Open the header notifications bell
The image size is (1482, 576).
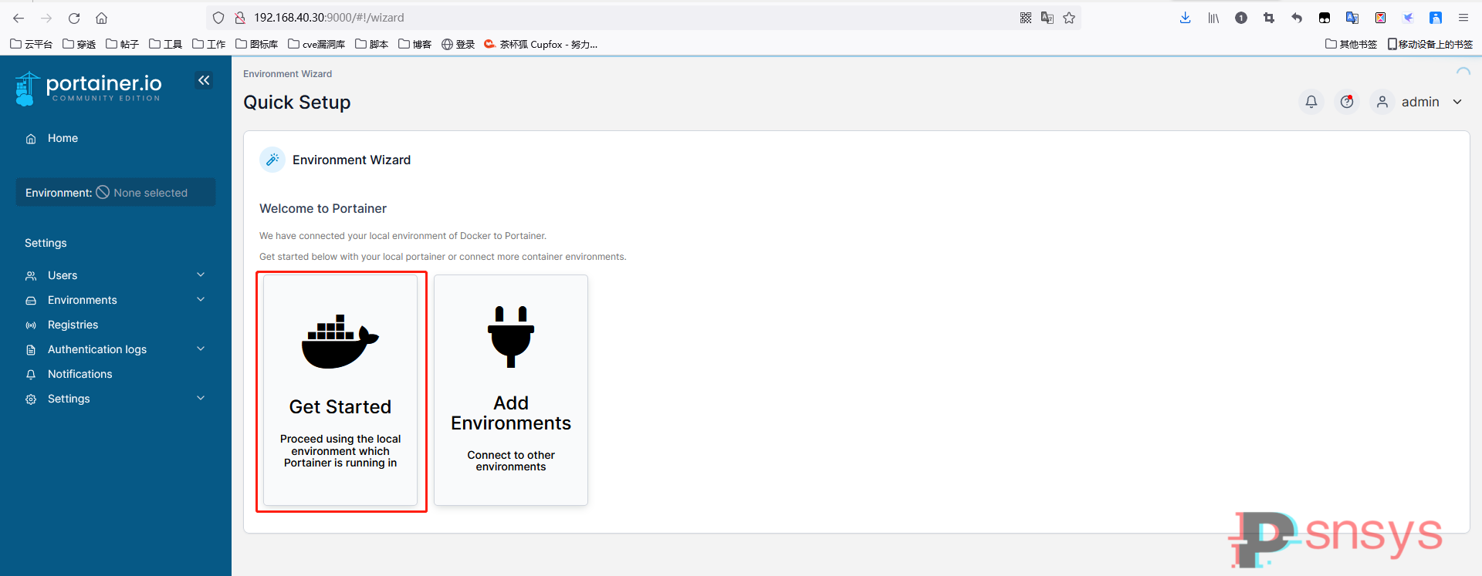1311,102
